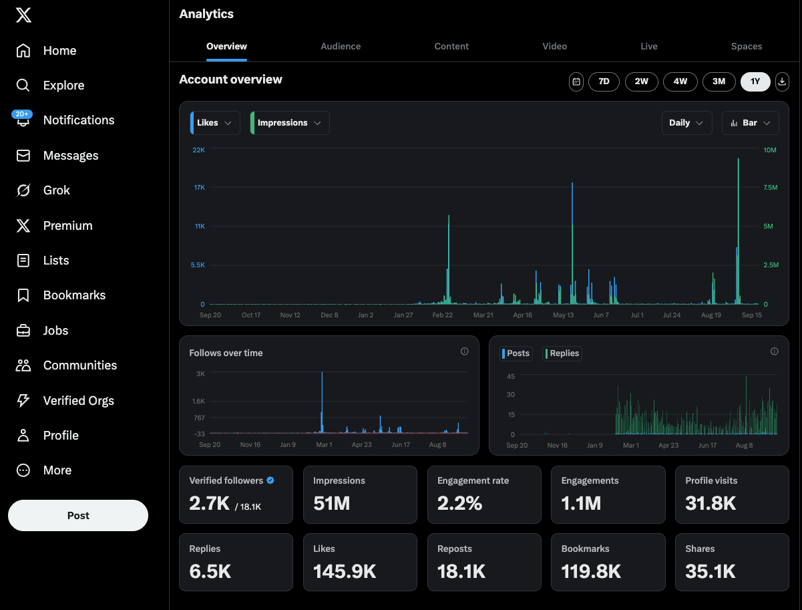Click the Impressions 51M stat card
The height and width of the screenshot is (610, 802).
point(360,494)
